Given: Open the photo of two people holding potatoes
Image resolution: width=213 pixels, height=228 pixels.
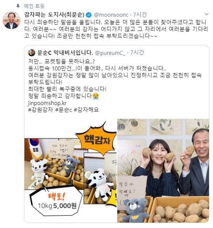Looking at the screenshot, I should 163,171.
